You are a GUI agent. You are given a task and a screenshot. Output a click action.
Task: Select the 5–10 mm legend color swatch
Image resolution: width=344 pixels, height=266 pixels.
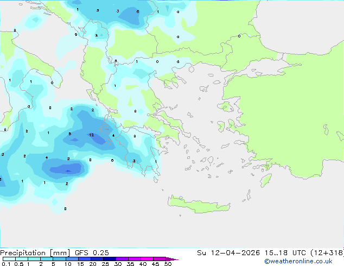pyautogui.click(x=59, y=259)
